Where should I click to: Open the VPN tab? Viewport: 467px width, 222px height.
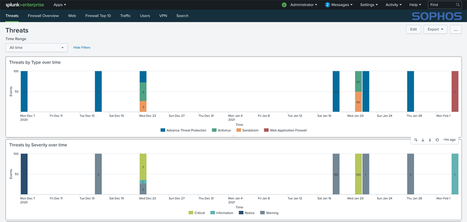[163, 16]
